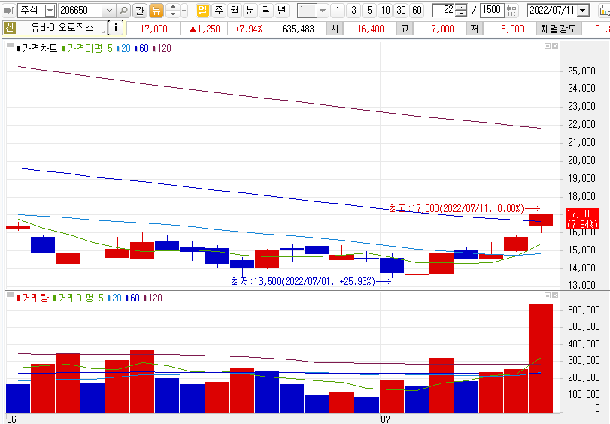The height and width of the screenshot is (424, 610).
Task: Click the chart settings icon at far right
Action: [x=605, y=11]
